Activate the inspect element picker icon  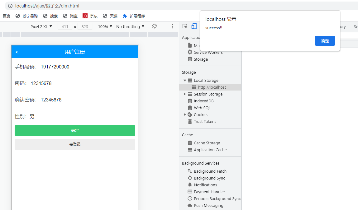point(185,26)
